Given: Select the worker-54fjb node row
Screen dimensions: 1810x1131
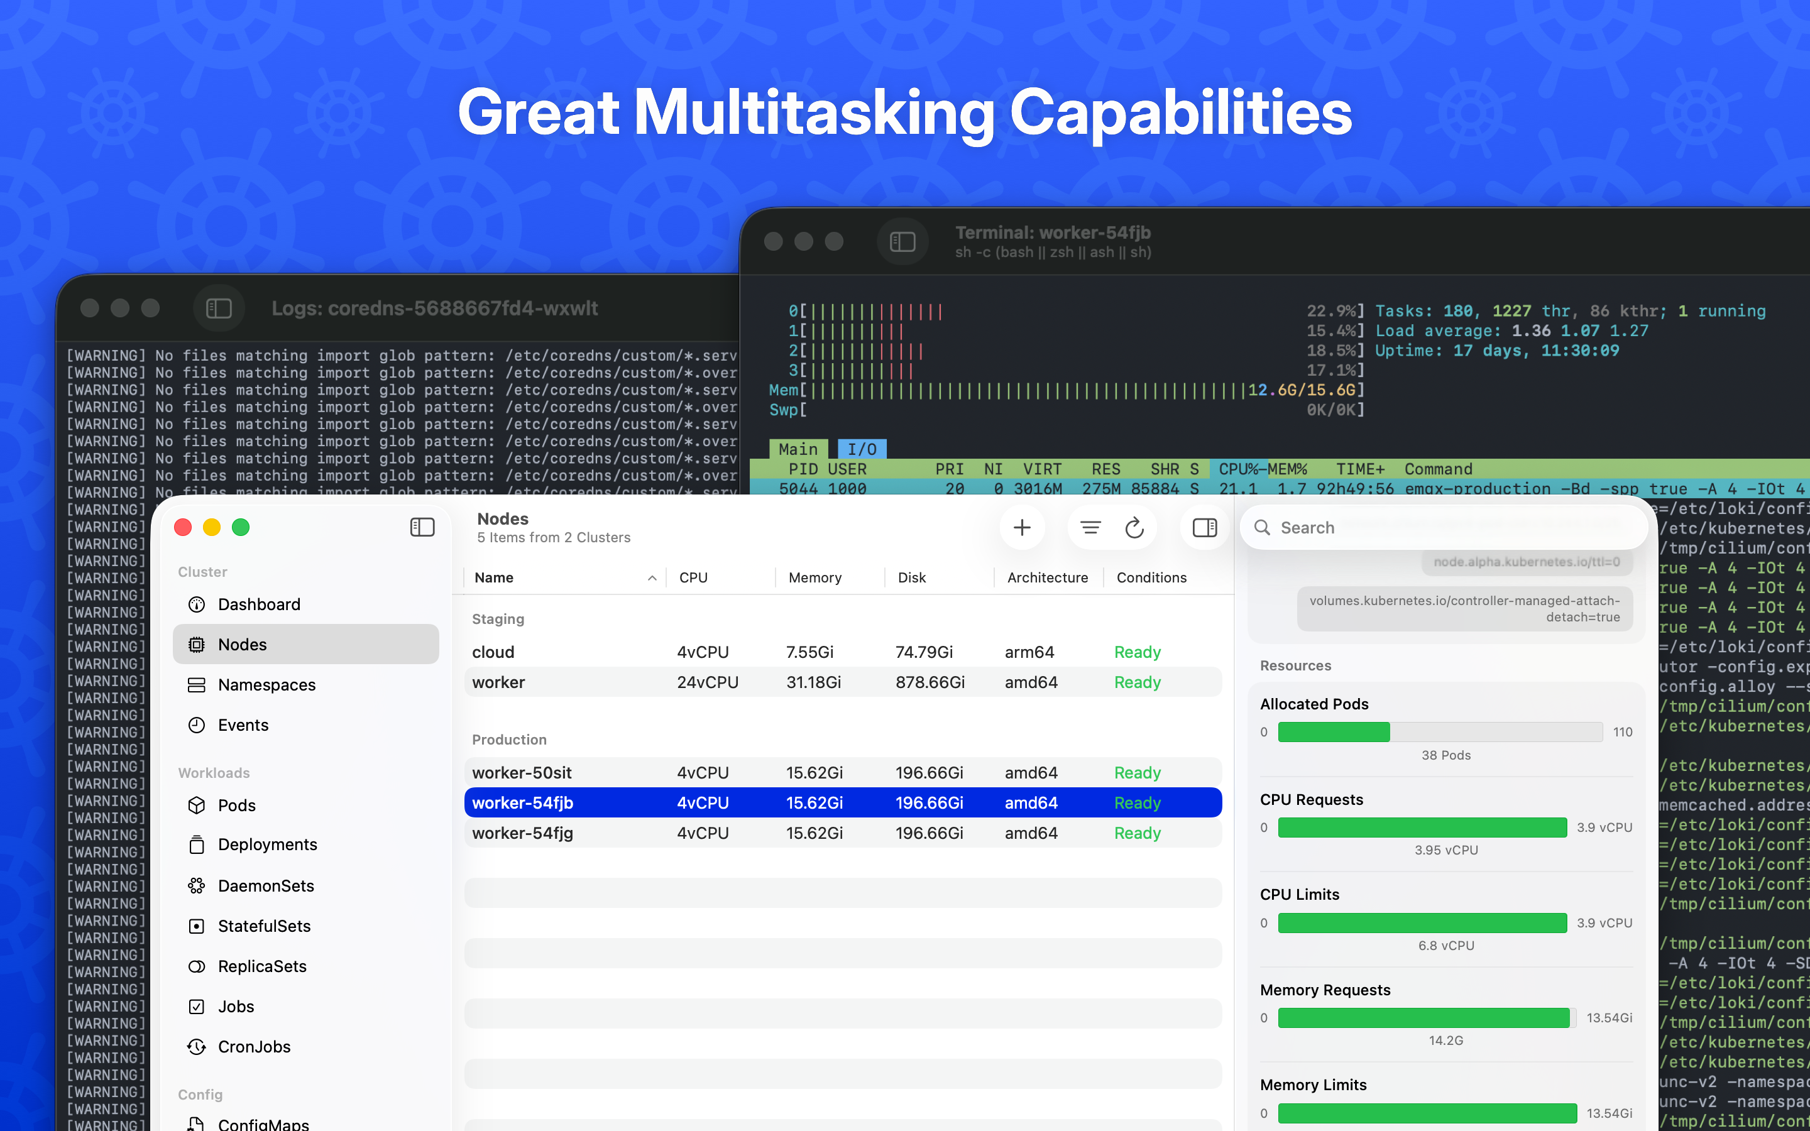Looking at the screenshot, I should point(843,802).
